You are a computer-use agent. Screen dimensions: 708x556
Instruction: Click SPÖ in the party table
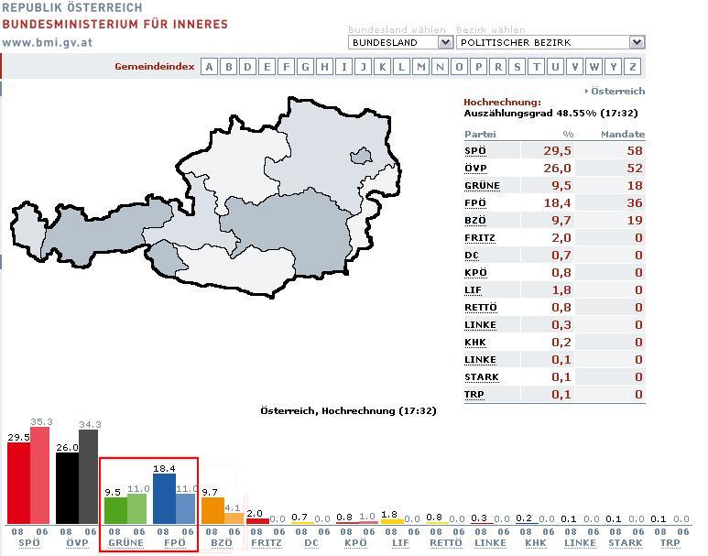475,151
